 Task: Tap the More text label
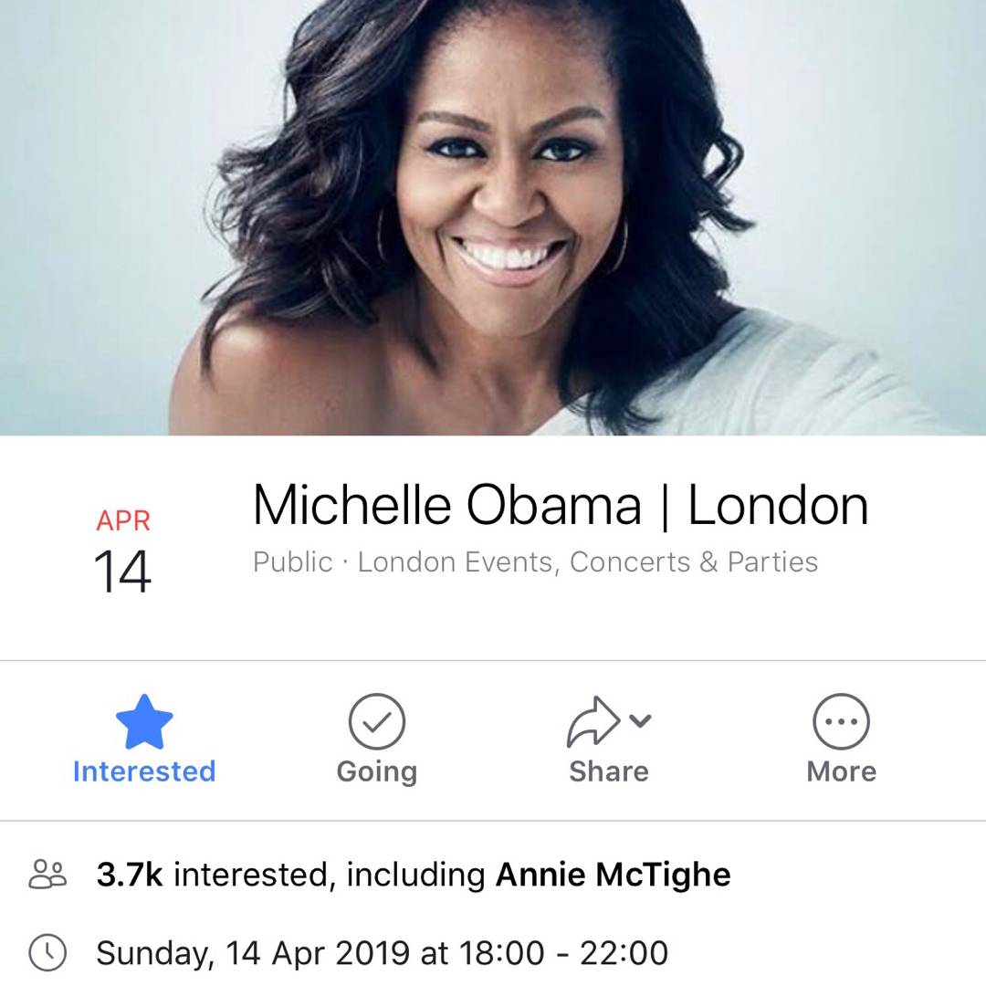842,771
